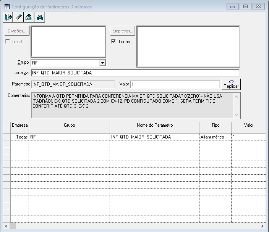Click the Grupo column header
This screenshot has width=269, height=232.
[x=69, y=127]
